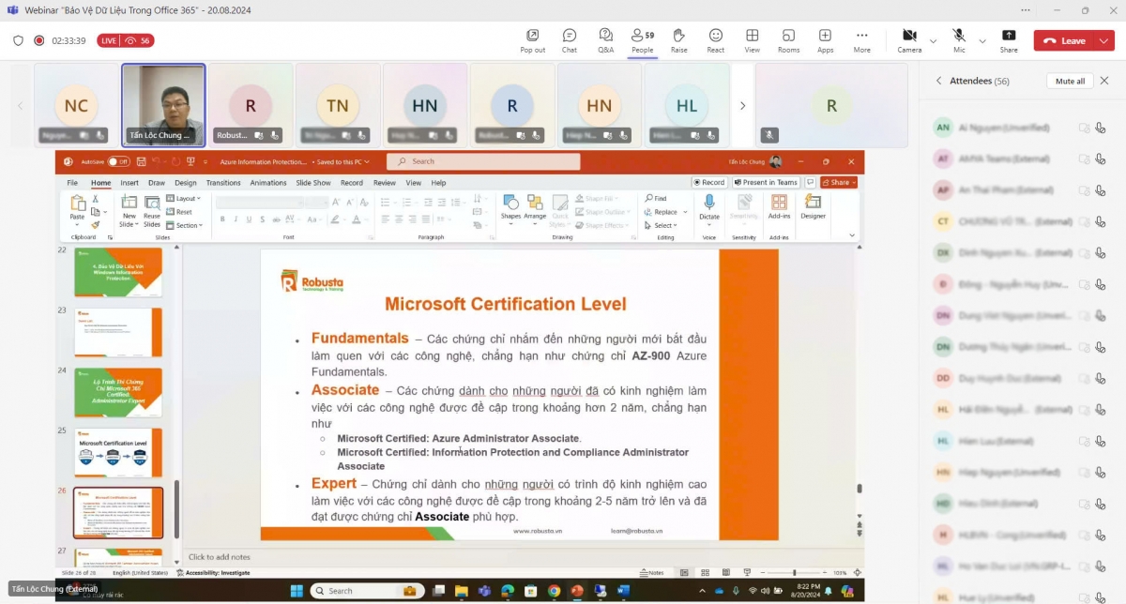Open the slide Layout dropdown
Screen dimensions: 1126x604
click(184, 199)
